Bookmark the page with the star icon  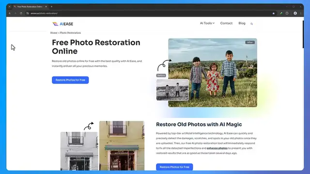point(273,13)
